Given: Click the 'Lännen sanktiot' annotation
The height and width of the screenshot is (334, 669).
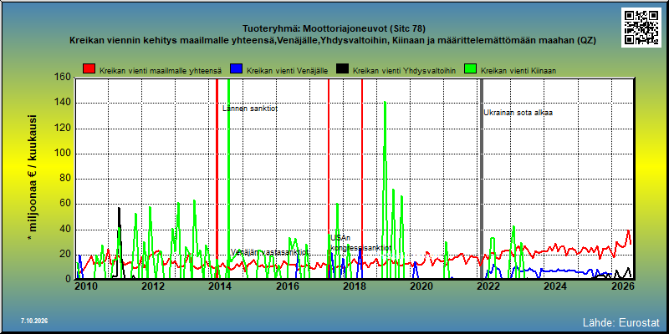Looking at the screenshot, I should coord(250,109).
